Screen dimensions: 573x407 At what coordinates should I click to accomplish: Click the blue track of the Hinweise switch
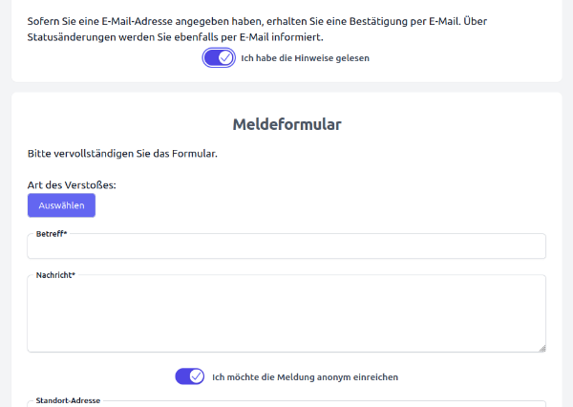coord(210,57)
